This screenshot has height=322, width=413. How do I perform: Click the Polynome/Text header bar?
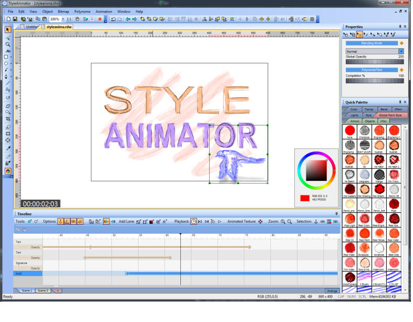click(372, 70)
